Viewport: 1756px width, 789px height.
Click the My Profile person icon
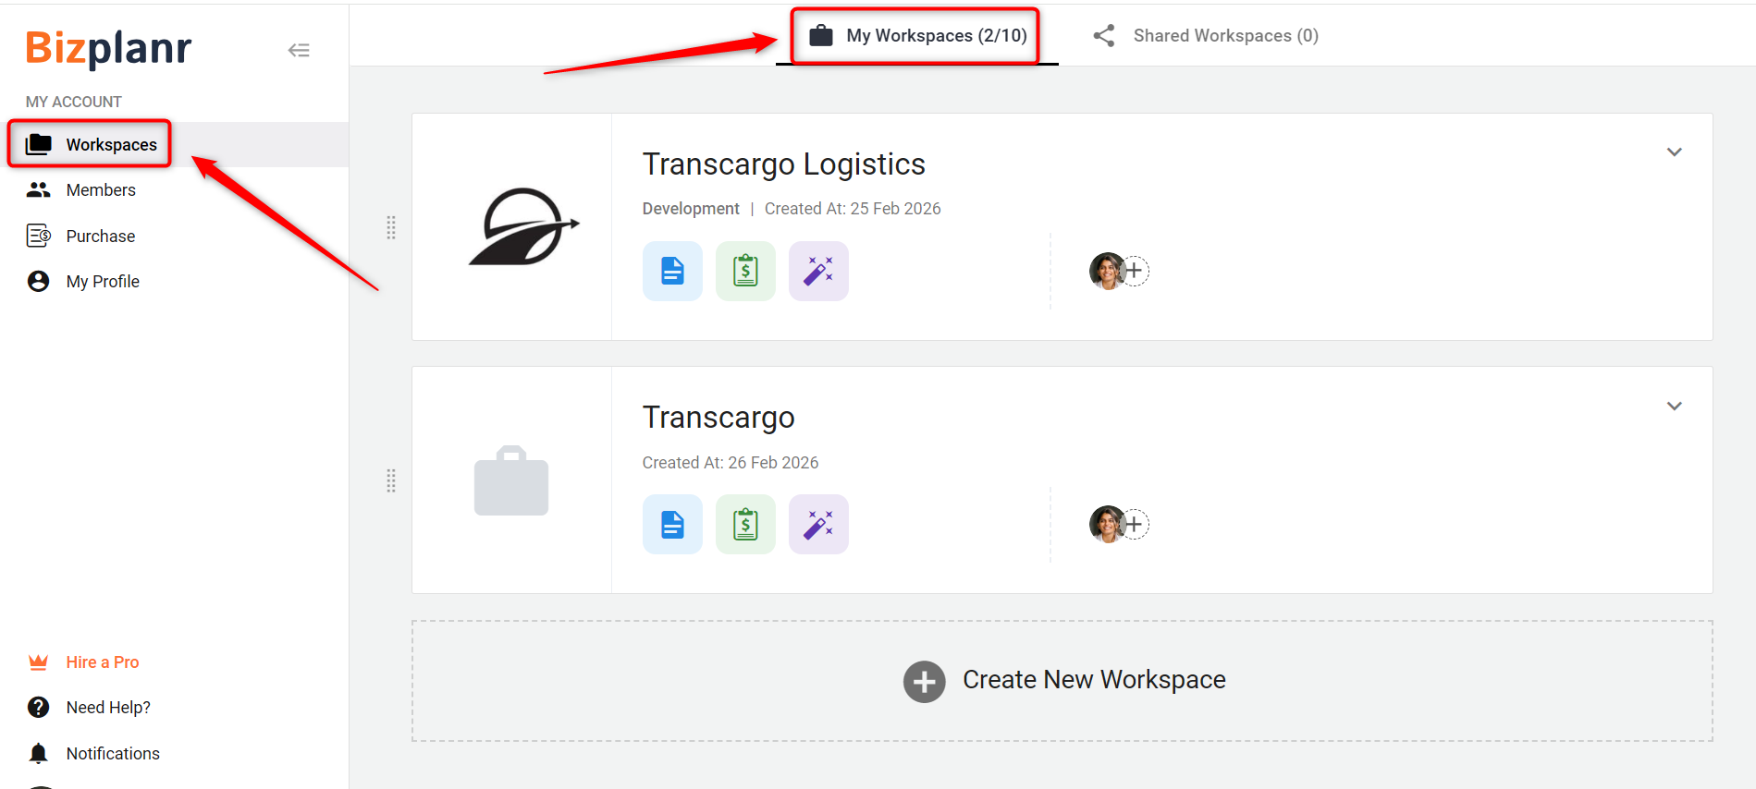point(39,281)
